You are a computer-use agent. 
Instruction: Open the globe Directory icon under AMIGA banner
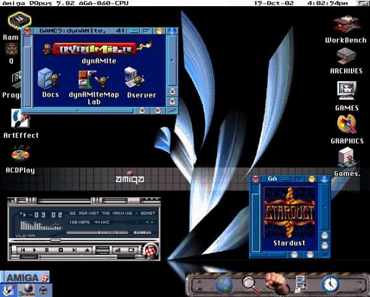[x=27, y=290]
